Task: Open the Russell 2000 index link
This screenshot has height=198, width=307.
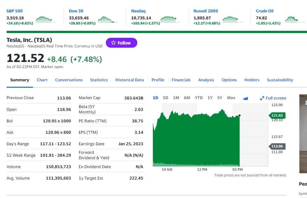Action: pyautogui.click(x=206, y=11)
